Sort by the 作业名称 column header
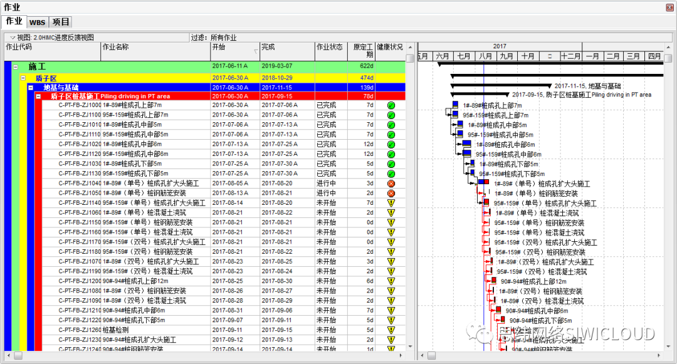 click(155, 51)
